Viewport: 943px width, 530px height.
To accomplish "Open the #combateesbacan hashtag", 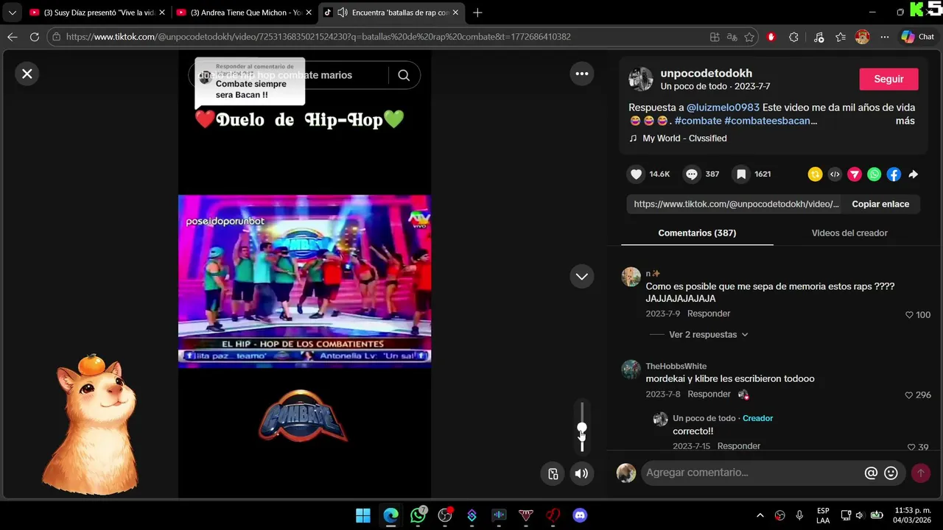I will [771, 121].
